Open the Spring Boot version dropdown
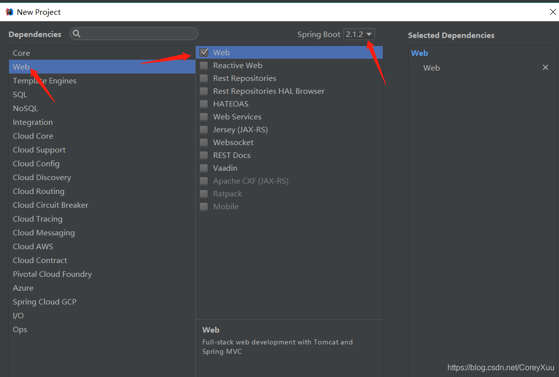559x377 pixels. tap(359, 34)
